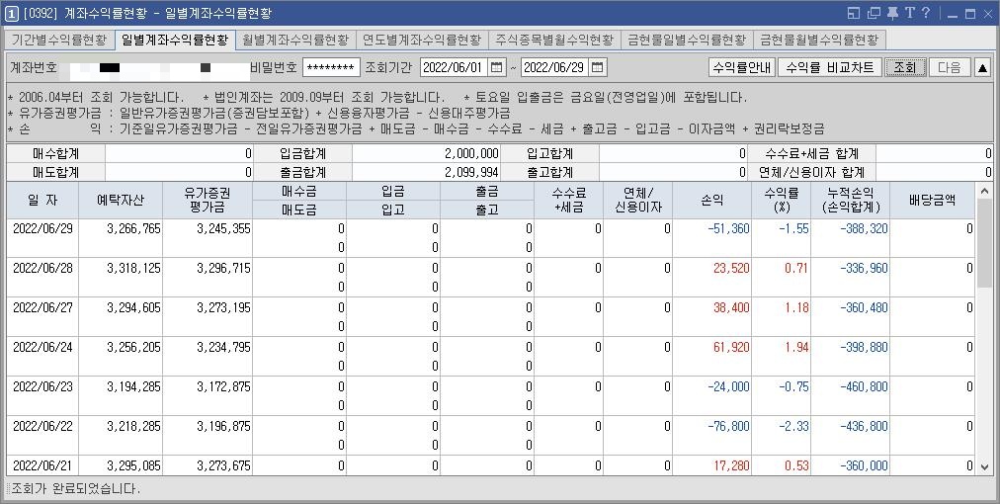Image resolution: width=1000 pixels, height=504 pixels.
Task: Click the T font size icon
Action: point(910,14)
